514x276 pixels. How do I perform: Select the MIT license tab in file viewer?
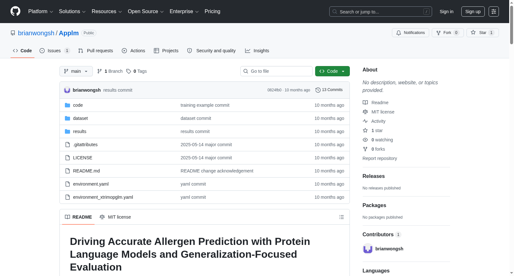click(115, 217)
